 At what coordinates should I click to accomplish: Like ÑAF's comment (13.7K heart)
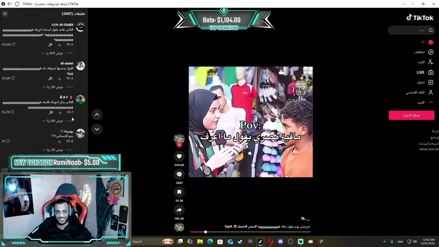[12, 112]
